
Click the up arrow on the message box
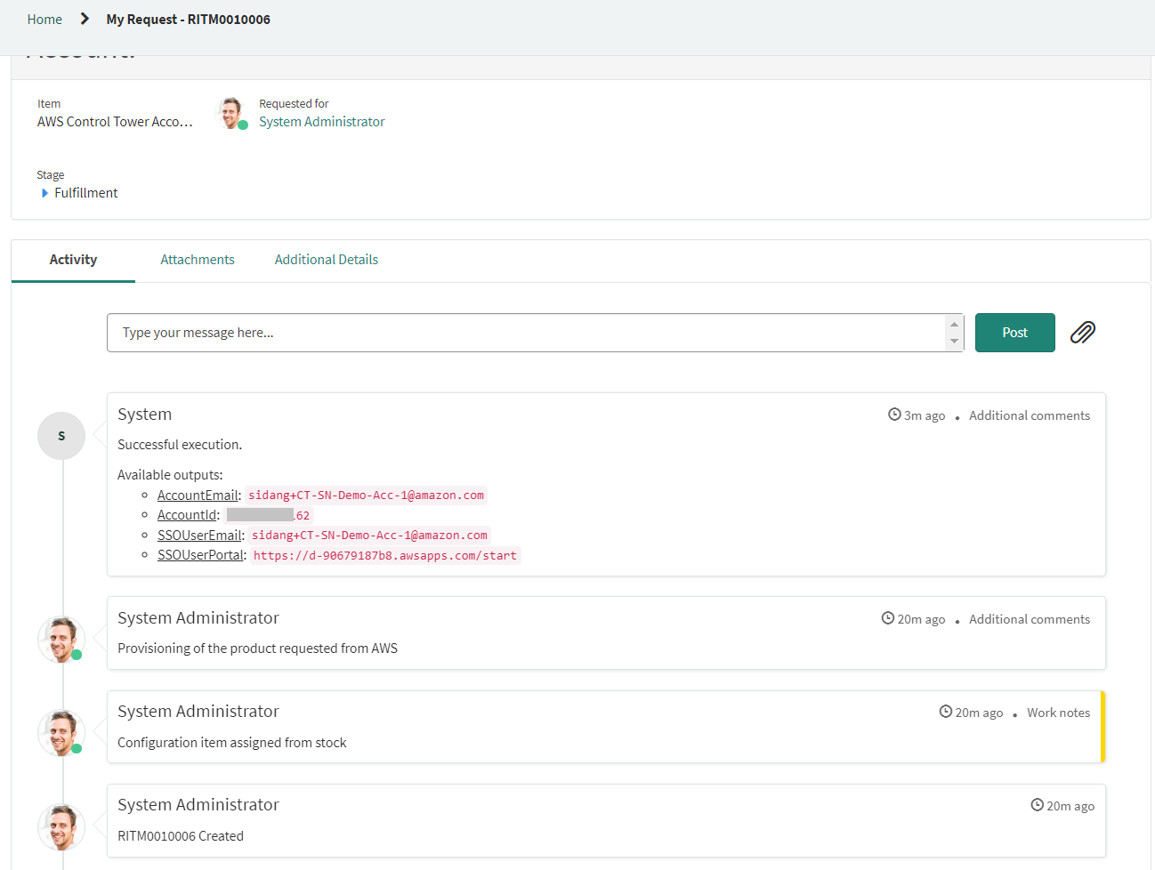pos(955,323)
